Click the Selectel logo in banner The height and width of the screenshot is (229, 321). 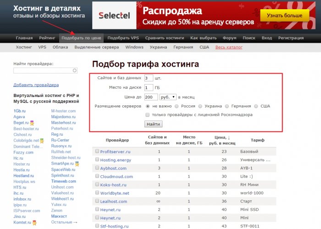114,15
